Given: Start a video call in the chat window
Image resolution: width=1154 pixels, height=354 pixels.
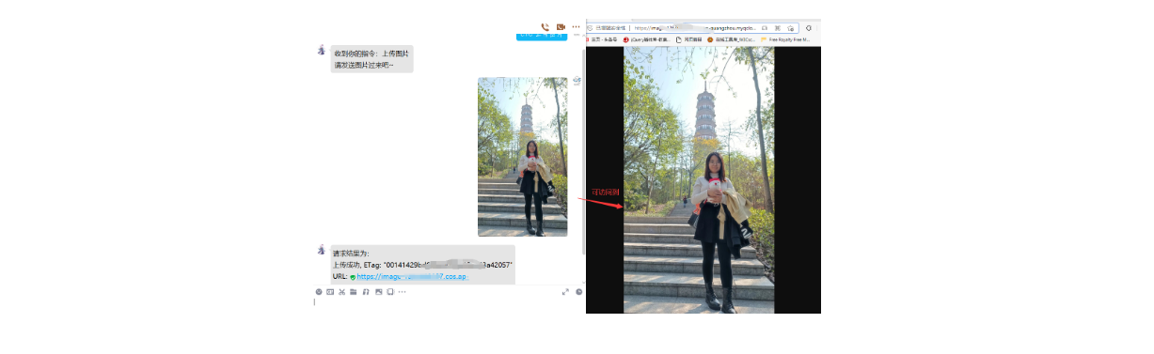Looking at the screenshot, I should [x=561, y=27].
